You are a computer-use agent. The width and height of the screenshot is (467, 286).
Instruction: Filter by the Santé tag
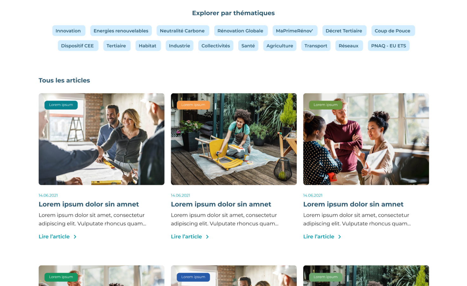coord(248,46)
